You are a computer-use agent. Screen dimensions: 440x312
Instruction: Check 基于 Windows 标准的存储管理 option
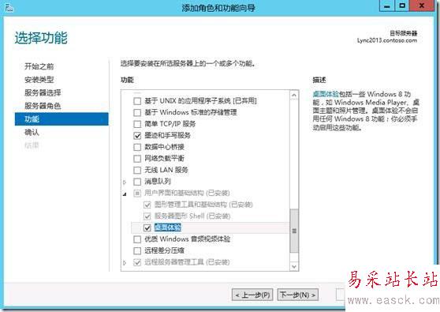pyautogui.click(x=137, y=112)
